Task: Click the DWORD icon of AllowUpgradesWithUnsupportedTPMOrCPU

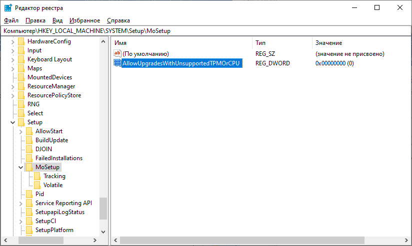Action: pos(117,63)
